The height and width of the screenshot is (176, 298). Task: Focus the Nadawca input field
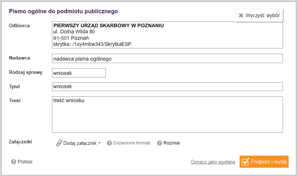point(167,58)
